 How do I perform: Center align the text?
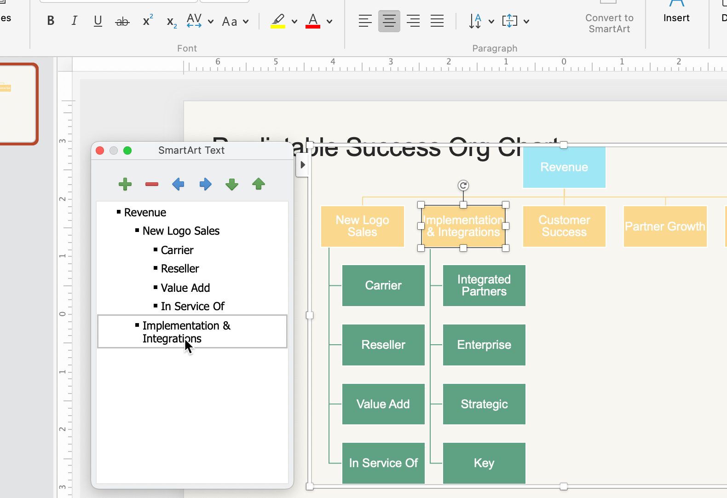click(389, 21)
